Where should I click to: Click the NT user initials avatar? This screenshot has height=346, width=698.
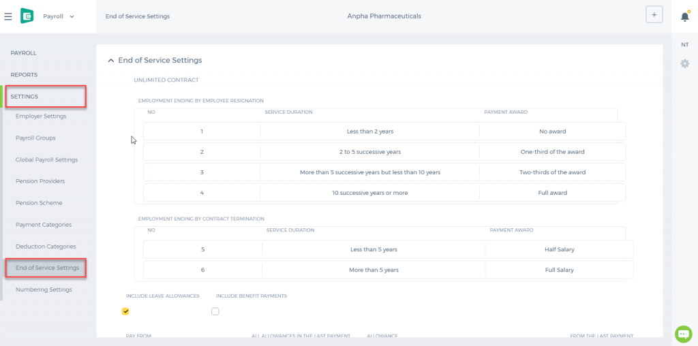[x=684, y=45]
